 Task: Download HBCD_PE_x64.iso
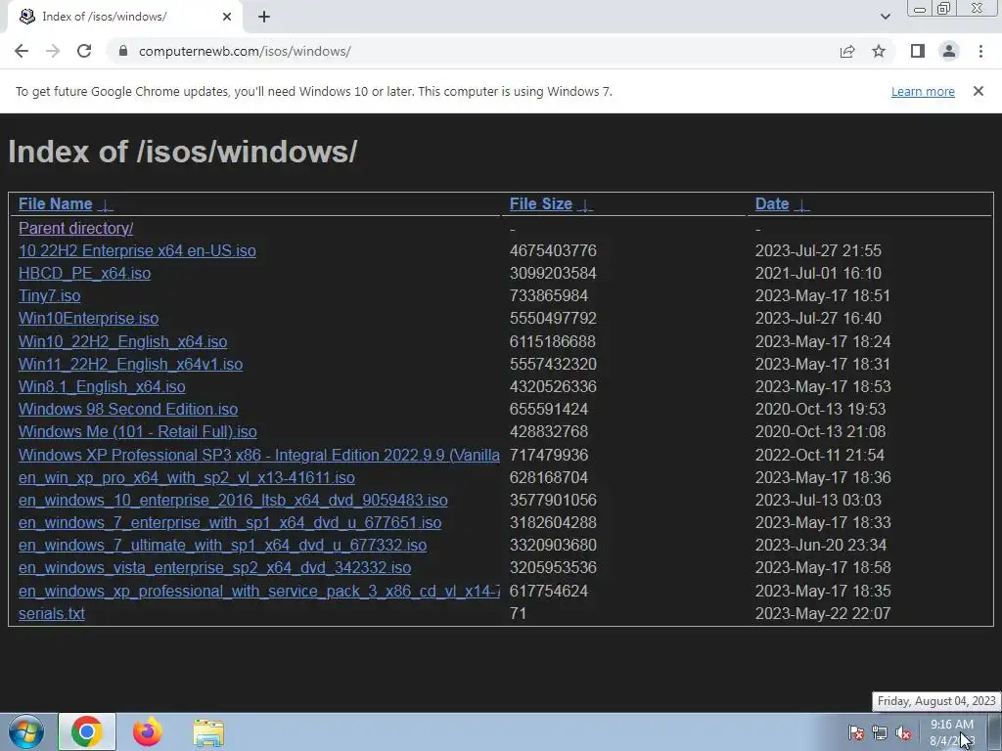pos(84,274)
